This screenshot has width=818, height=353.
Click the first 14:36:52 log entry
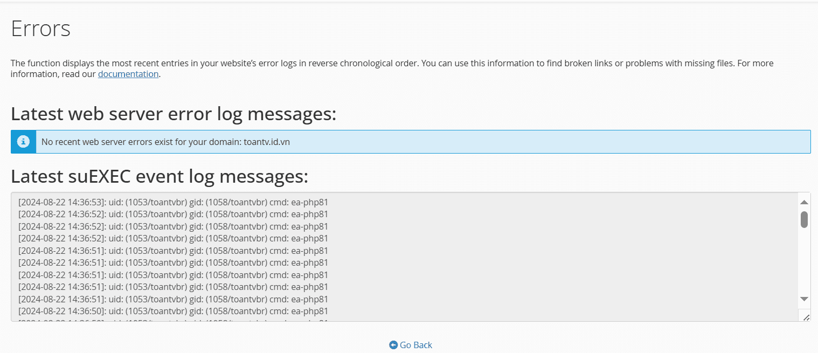click(173, 214)
